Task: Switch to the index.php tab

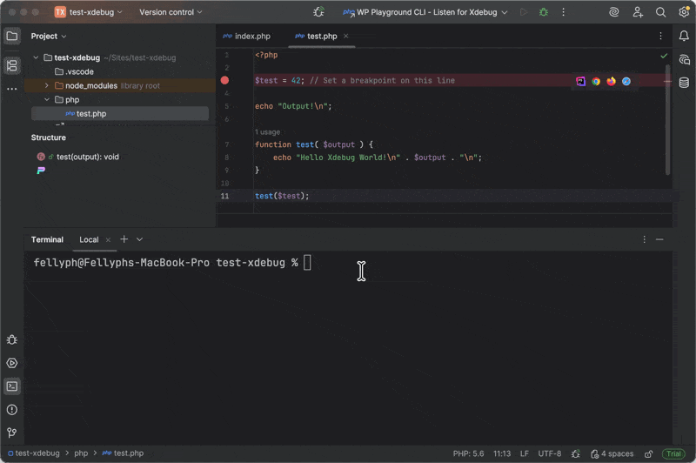Action: [x=252, y=36]
